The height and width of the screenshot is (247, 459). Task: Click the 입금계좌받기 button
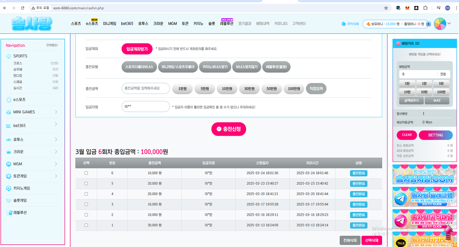pyautogui.click(x=137, y=49)
